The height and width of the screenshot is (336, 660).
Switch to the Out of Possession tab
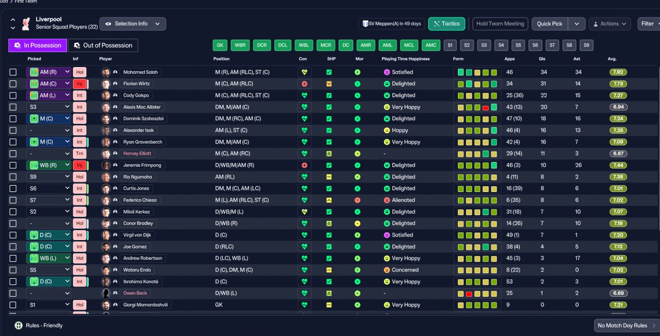(x=103, y=45)
